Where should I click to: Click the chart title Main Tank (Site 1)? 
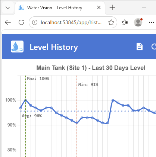91,68
